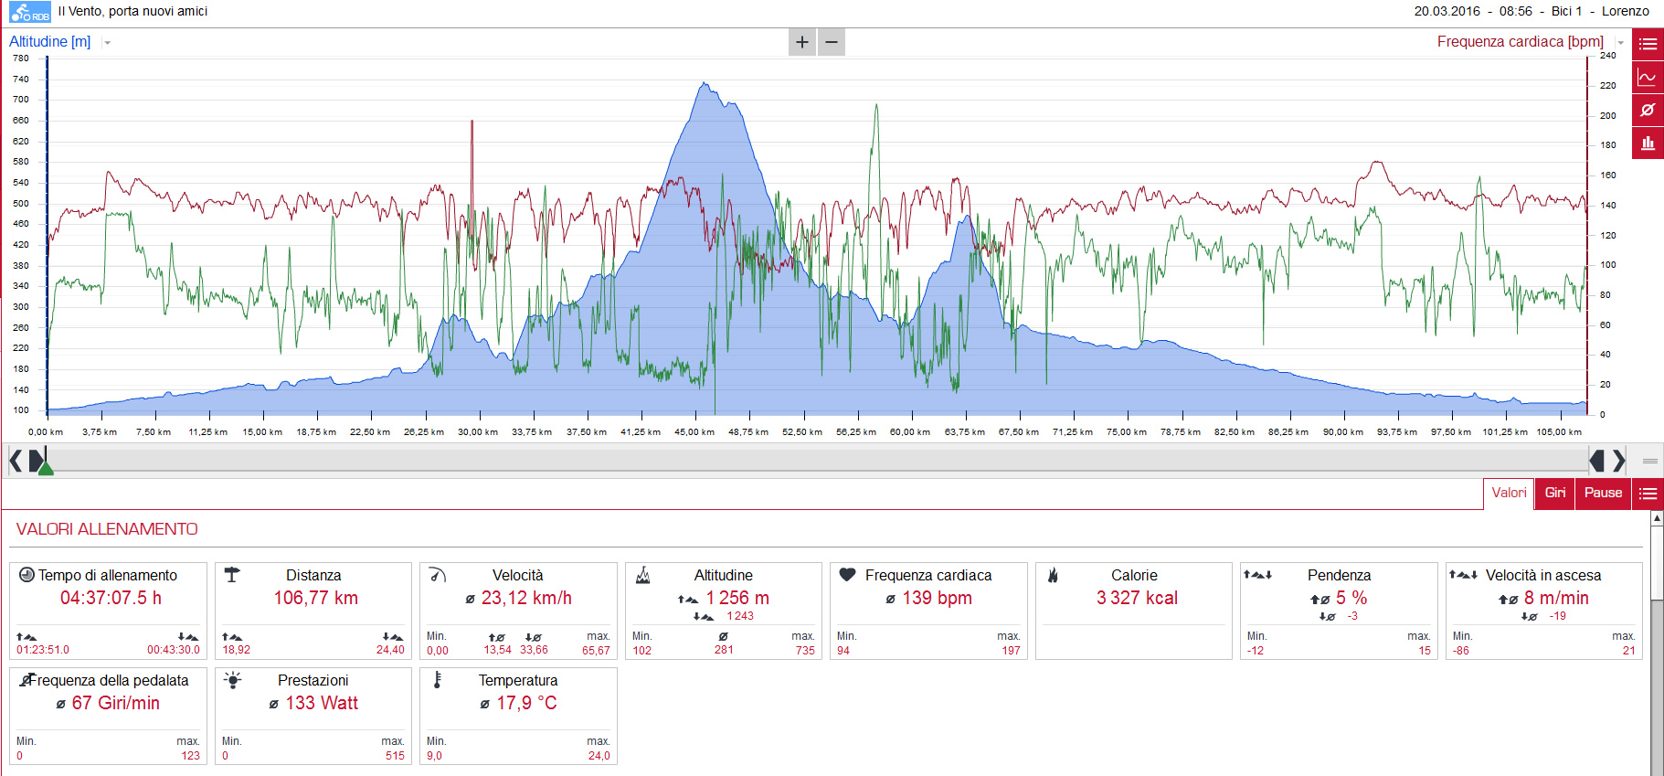Click the Frequenza cardiaca [bpm] axis label

click(x=1521, y=42)
